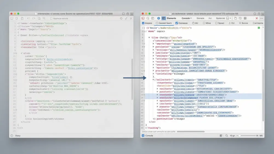
Task: Open the dock layout dropdown arrow
Action: (230, 18)
